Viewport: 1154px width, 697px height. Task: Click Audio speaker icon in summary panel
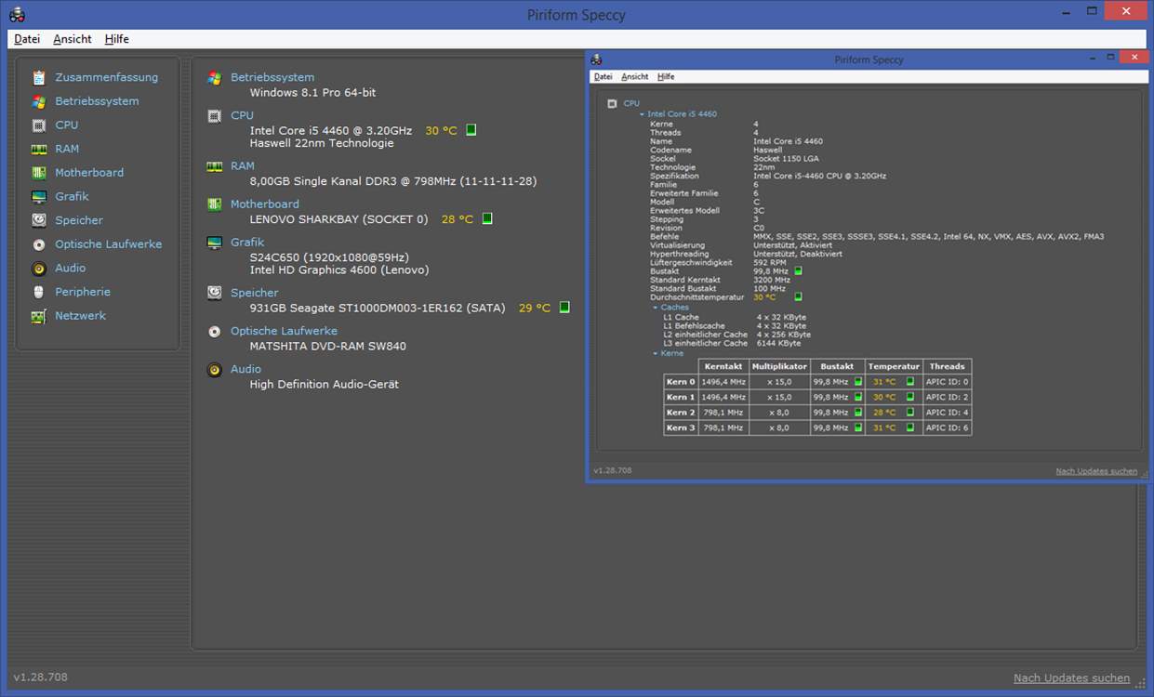pyautogui.click(x=215, y=369)
